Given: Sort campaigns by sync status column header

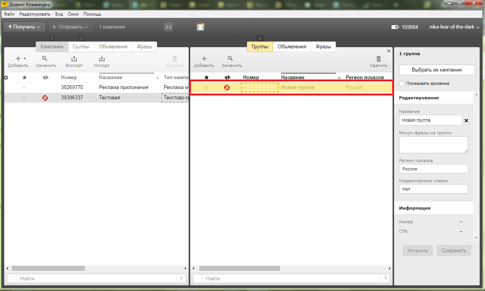Looking at the screenshot, I should [45, 78].
